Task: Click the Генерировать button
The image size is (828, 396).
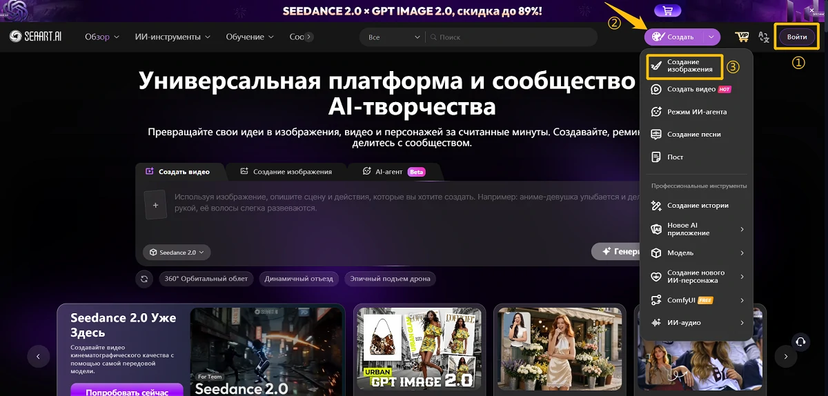Action: (616, 252)
